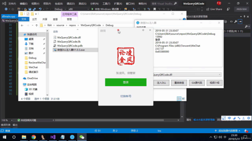Click the green 登录 button in WeChat
The image size is (252, 141).
126,82
